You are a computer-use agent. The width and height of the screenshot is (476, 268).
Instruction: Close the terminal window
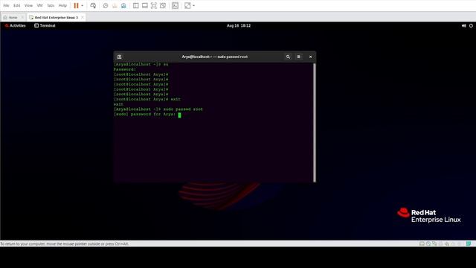click(x=310, y=57)
